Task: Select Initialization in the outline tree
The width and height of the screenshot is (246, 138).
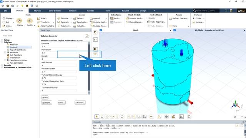Action: 15,58
